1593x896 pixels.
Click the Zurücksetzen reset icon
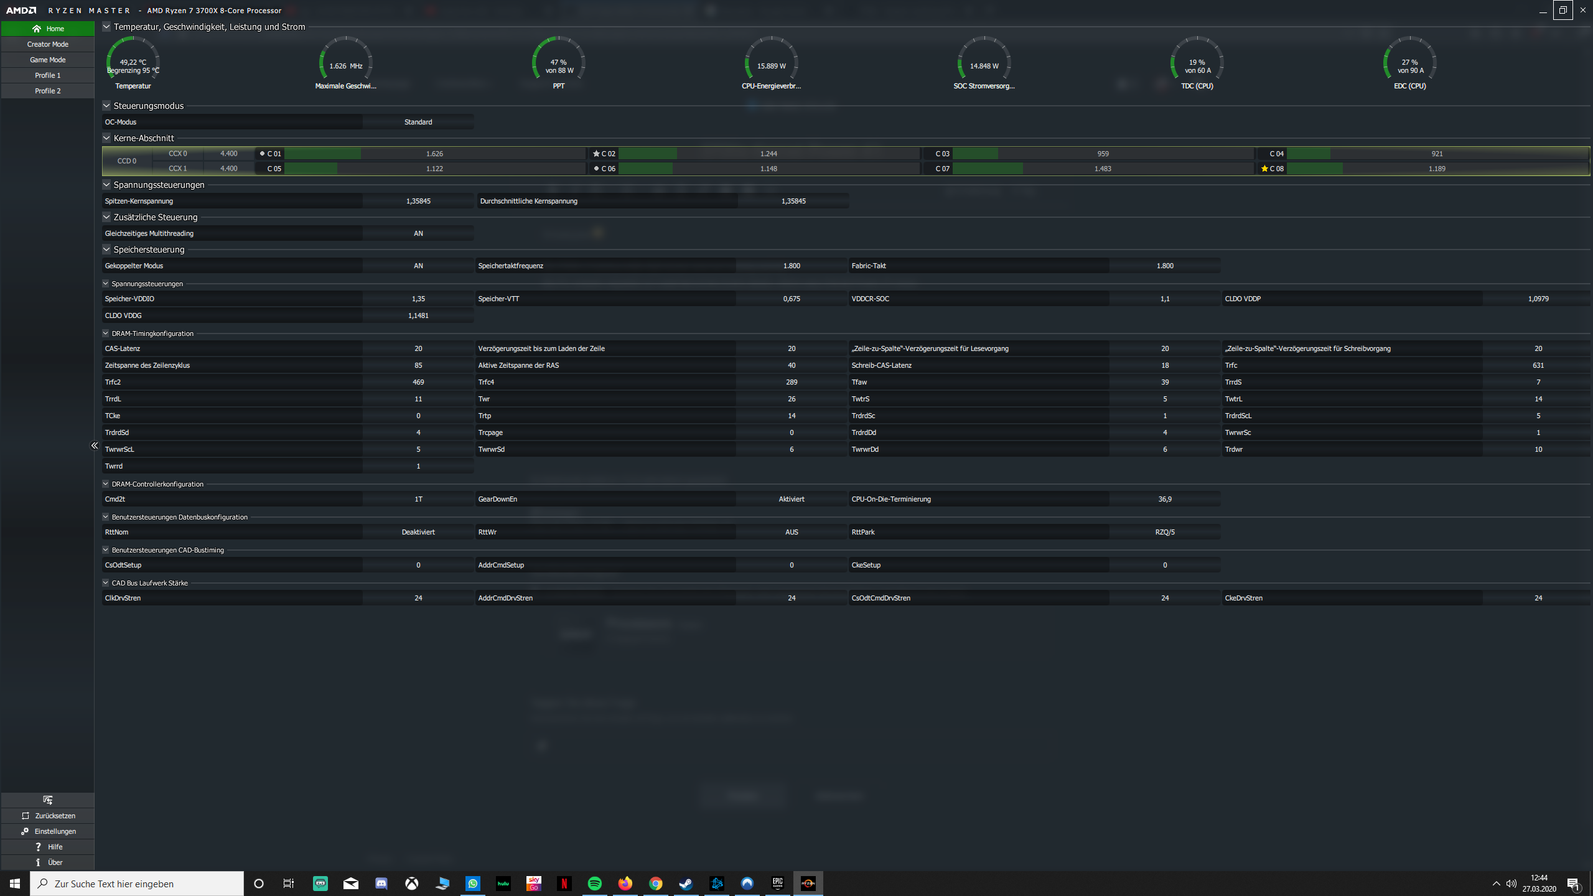[x=26, y=816]
